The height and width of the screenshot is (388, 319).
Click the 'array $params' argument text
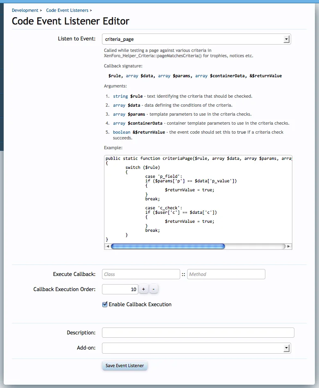coord(129,114)
